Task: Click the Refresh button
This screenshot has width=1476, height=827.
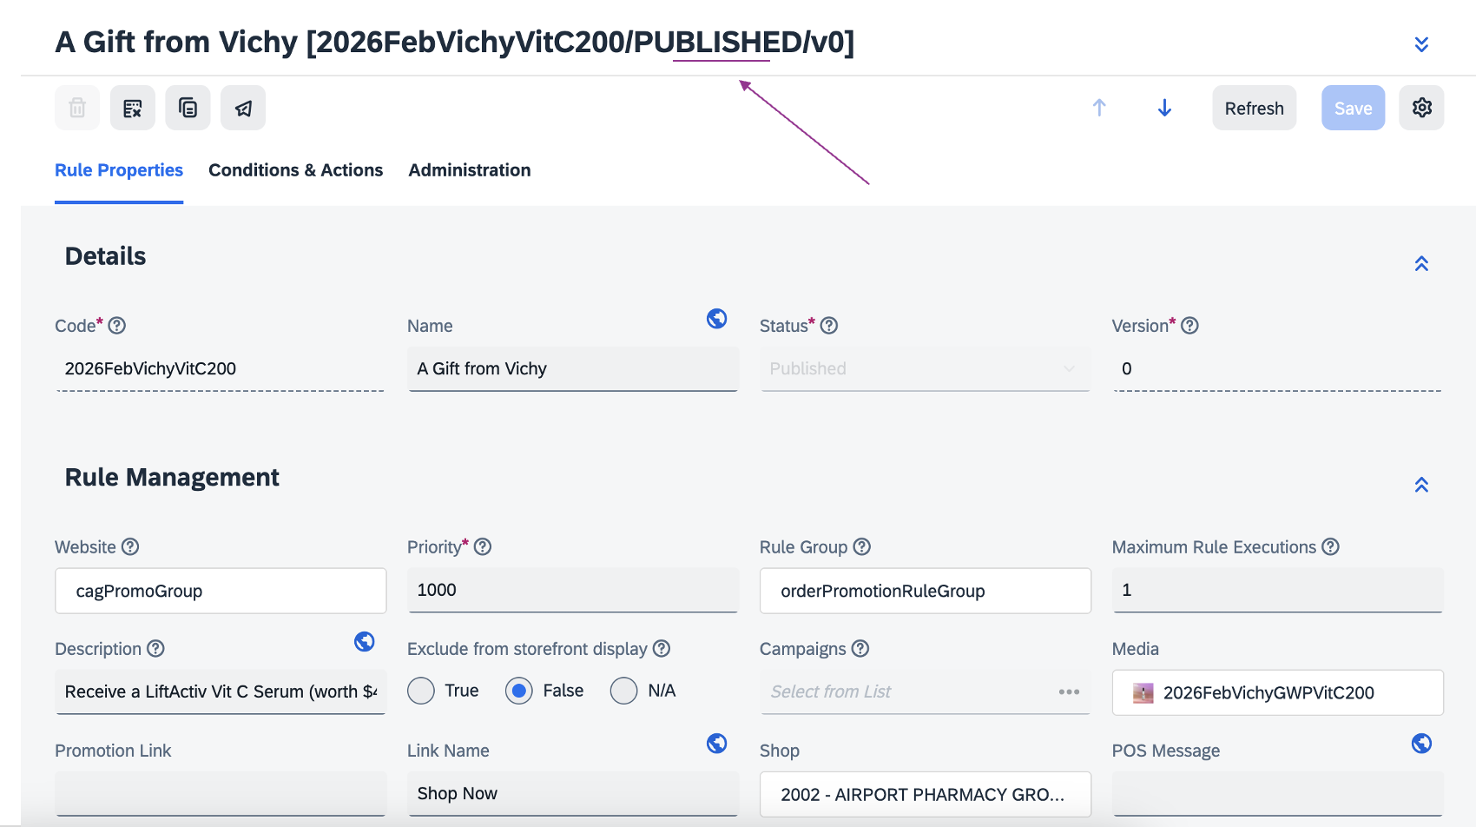Action: tap(1254, 108)
